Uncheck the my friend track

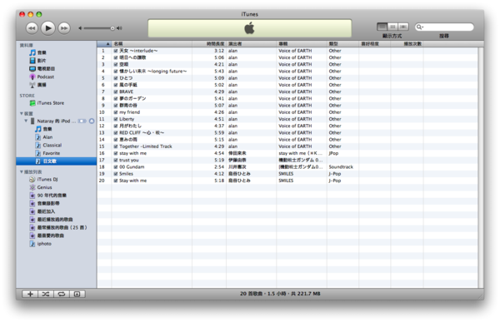(x=116, y=112)
